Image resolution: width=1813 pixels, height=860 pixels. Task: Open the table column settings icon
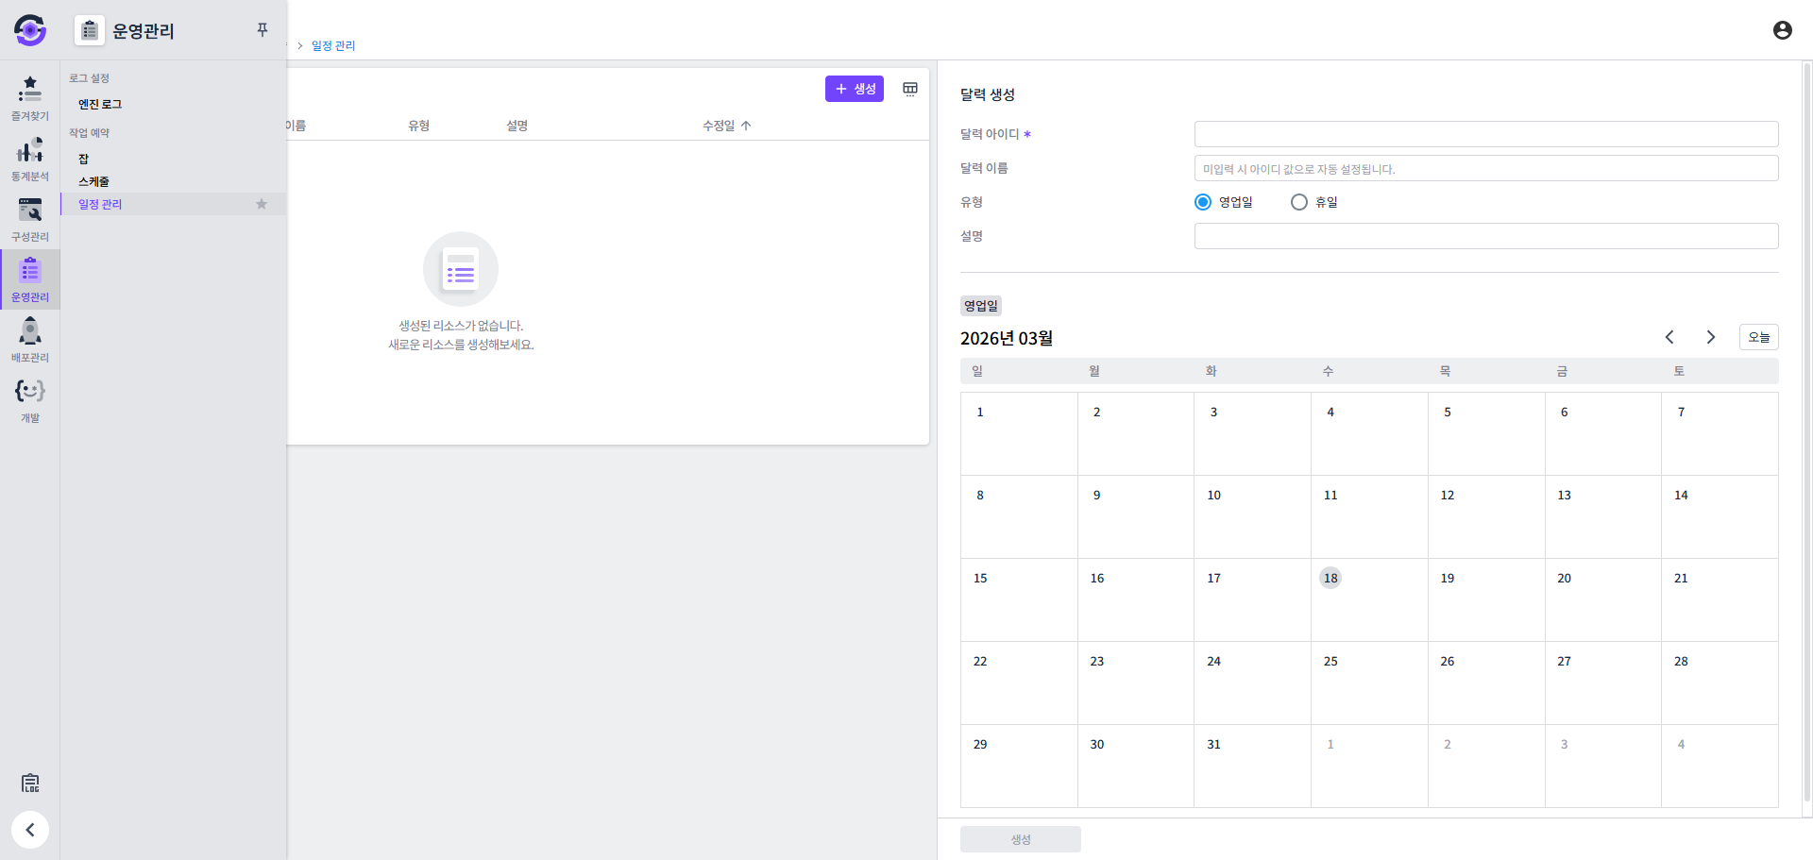click(910, 89)
